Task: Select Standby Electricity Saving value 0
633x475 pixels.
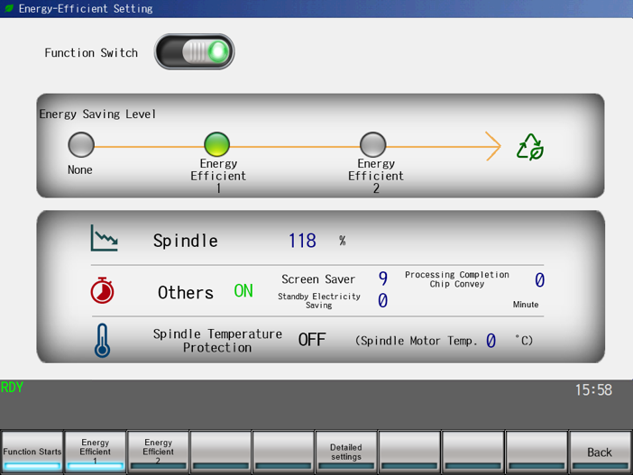Action: [382, 300]
